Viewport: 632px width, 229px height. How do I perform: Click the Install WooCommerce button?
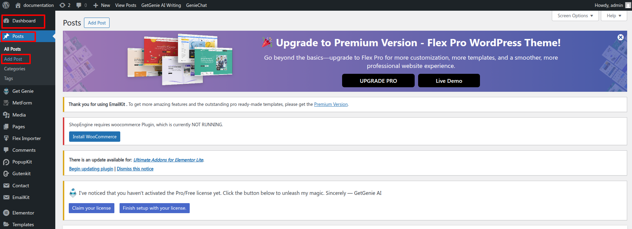click(x=95, y=137)
